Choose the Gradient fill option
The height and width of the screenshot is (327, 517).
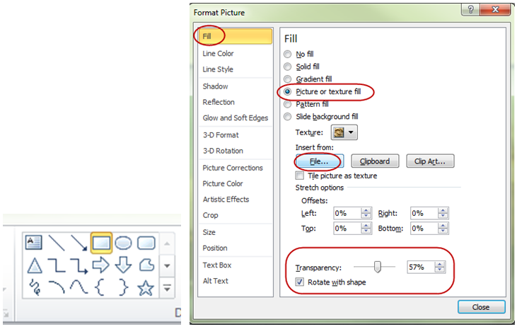click(x=287, y=79)
